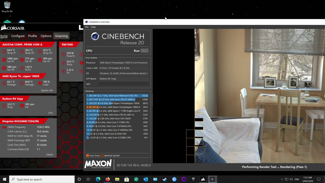Image resolution: width=325 pixels, height=183 pixels.
Task: Click the Processor field showing Threadripper 1900X
Action: [x=124, y=63]
